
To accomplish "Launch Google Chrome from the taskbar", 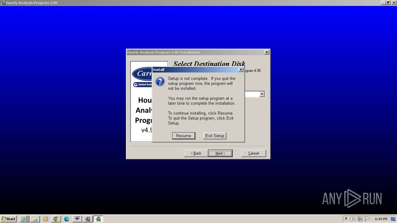I will pos(56,219).
